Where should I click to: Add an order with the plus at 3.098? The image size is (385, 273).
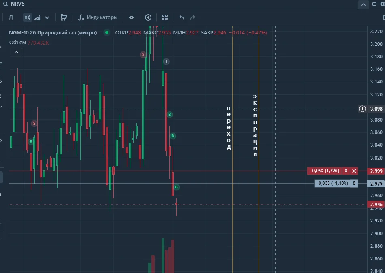click(362, 109)
